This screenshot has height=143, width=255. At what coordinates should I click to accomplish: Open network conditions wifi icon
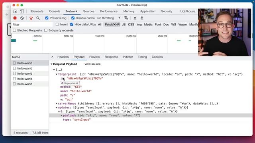point(126,18)
